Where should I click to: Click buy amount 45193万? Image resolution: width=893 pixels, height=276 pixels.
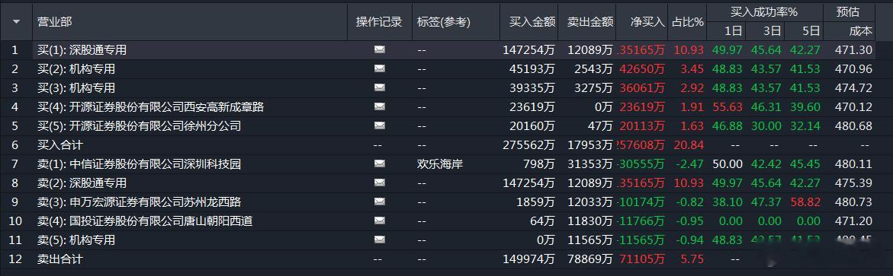tap(532, 68)
